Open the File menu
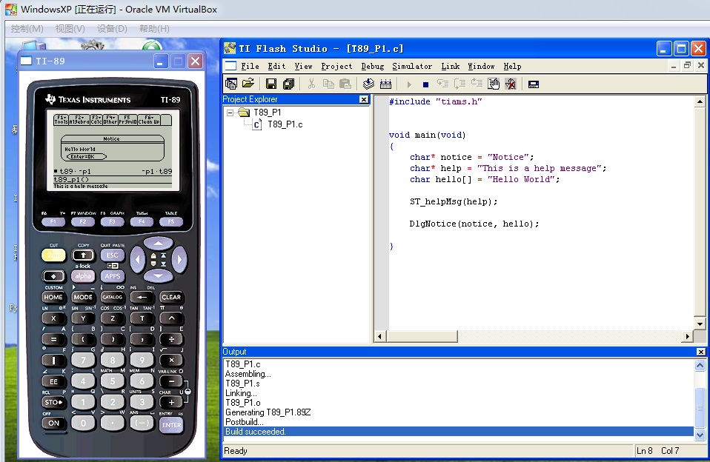Viewport: 710px width, 462px height. (x=250, y=66)
